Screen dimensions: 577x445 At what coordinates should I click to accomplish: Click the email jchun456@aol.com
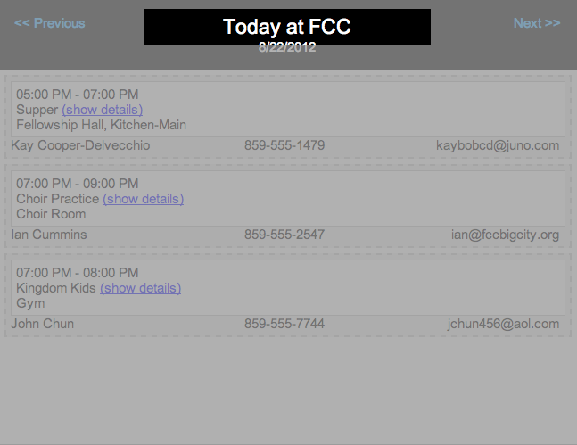[x=503, y=324]
